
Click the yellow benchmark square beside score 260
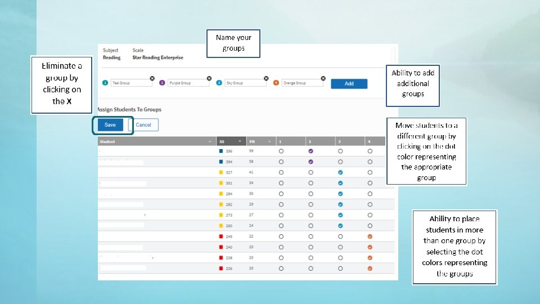221,226
